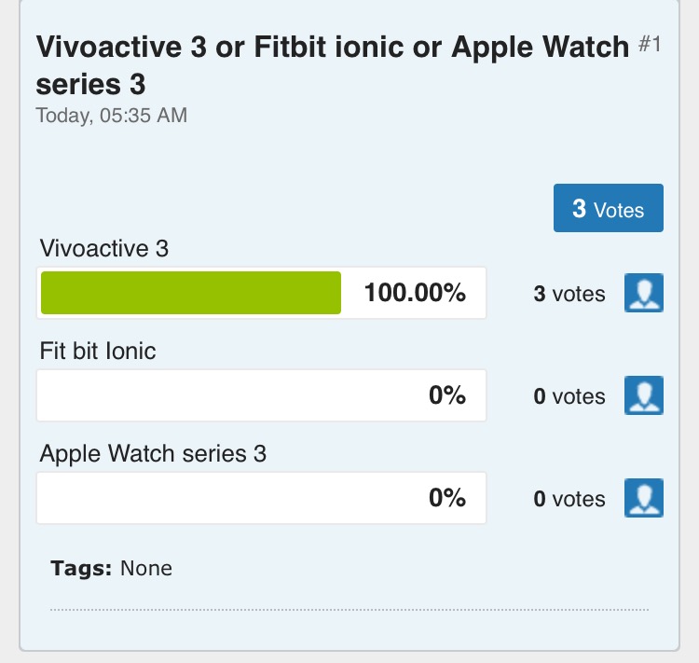Click the Apple Watch series 3 0% label
Screen dimensions: 699x663
click(x=446, y=498)
